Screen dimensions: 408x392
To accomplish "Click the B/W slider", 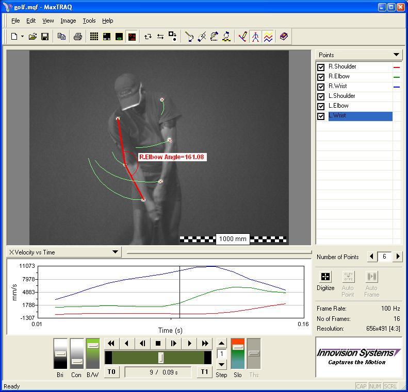I will click(x=93, y=353).
